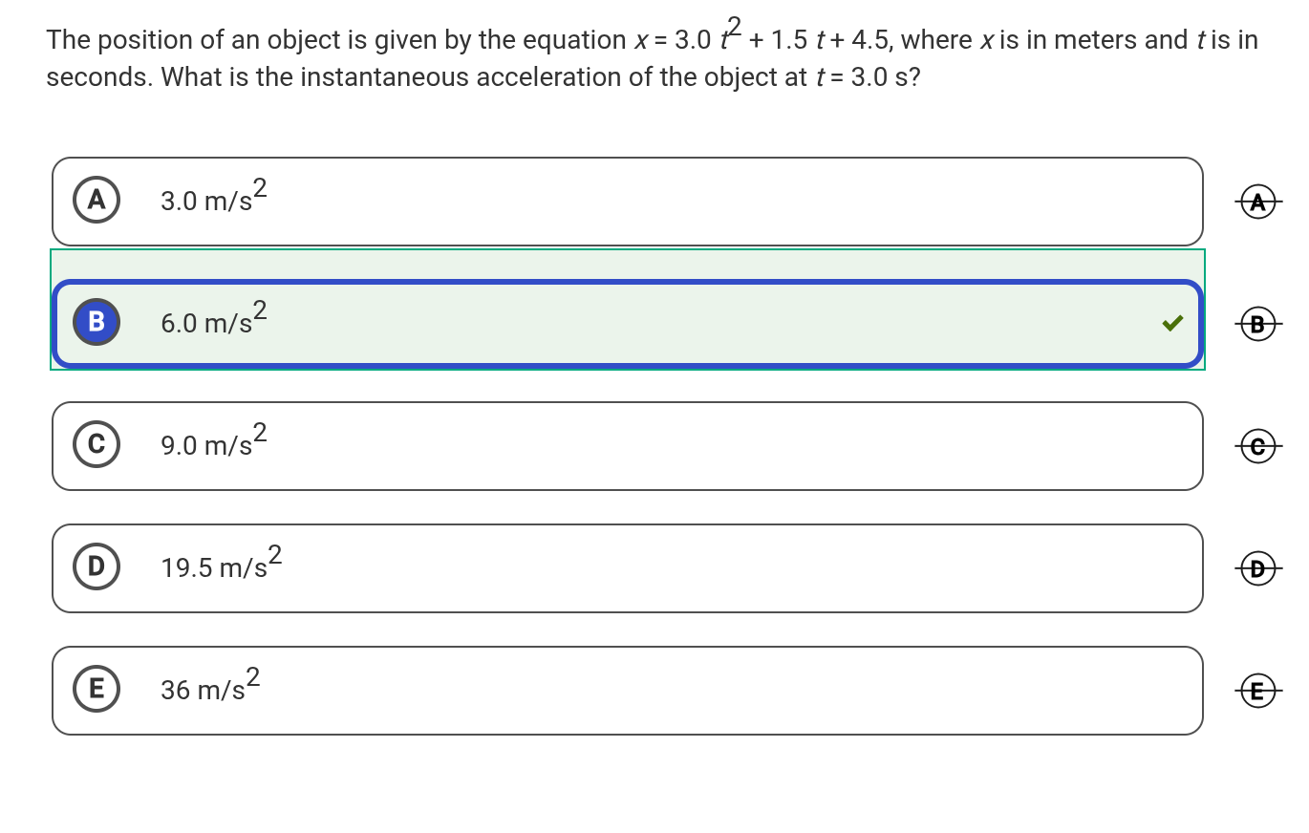Strike through answer choice D
The image size is (1309, 833).
[1257, 568]
